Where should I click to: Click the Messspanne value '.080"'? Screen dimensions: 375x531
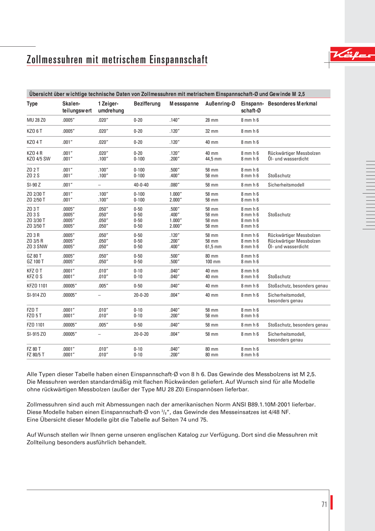tap(174, 185)
